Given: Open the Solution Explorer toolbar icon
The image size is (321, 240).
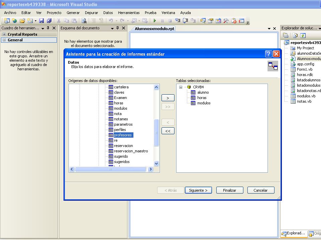Looking at the screenshot, I should (203, 21).
